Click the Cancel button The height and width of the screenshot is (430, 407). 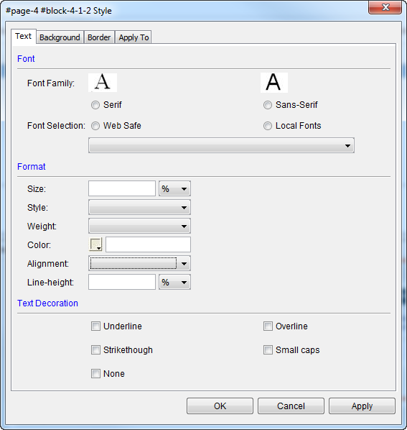(291, 406)
